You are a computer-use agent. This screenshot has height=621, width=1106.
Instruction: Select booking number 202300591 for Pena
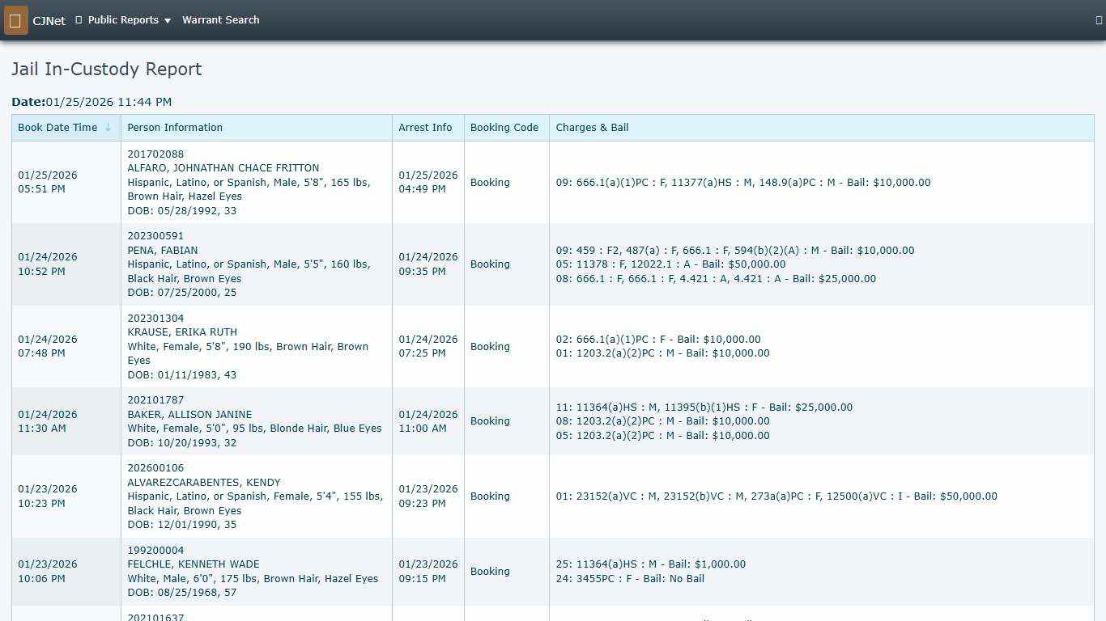tap(155, 236)
